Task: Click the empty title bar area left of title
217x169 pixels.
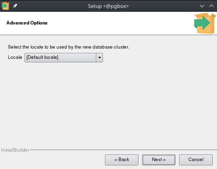Action: click(x=52, y=6)
